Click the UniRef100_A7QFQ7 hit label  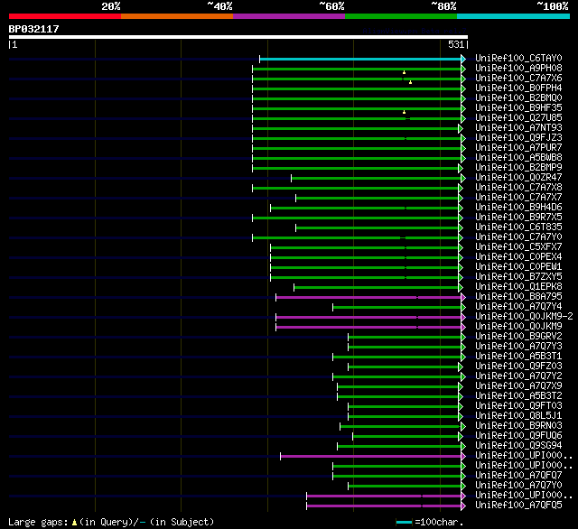(518, 476)
